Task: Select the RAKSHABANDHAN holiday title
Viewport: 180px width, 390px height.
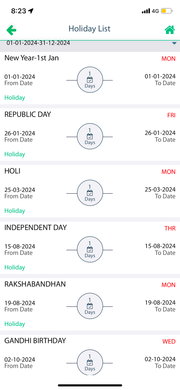Action: pyautogui.click(x=35, y=284)
